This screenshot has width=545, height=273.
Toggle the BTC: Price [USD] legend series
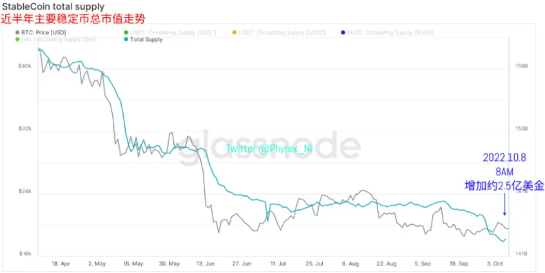point(41,33)
